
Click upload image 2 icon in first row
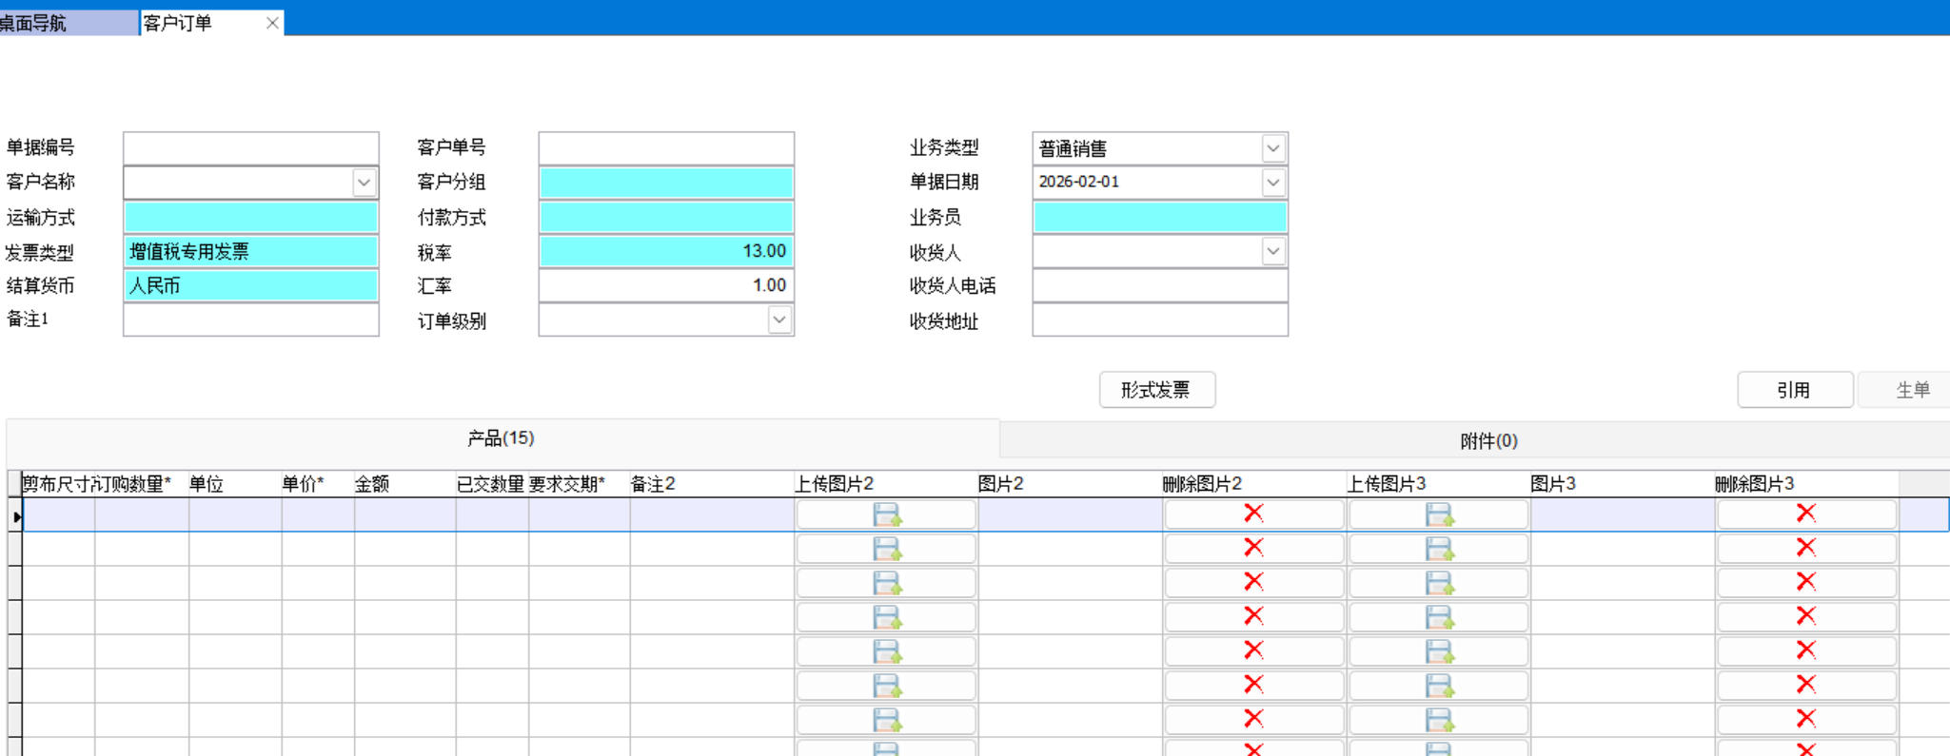(x=886, y=514)
